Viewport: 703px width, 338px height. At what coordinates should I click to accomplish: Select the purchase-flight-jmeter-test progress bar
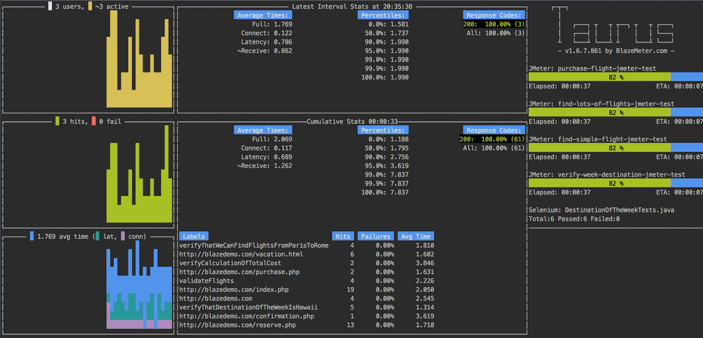(616, 77)
